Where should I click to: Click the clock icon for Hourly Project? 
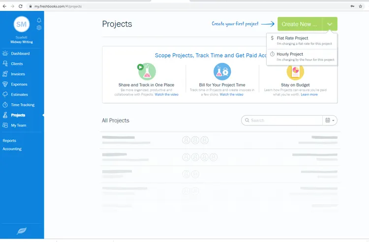click(272, 54)
